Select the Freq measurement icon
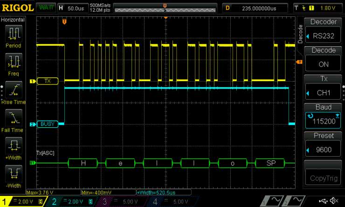Viewport: 345px width, 207px height. [x=14, y=61]
